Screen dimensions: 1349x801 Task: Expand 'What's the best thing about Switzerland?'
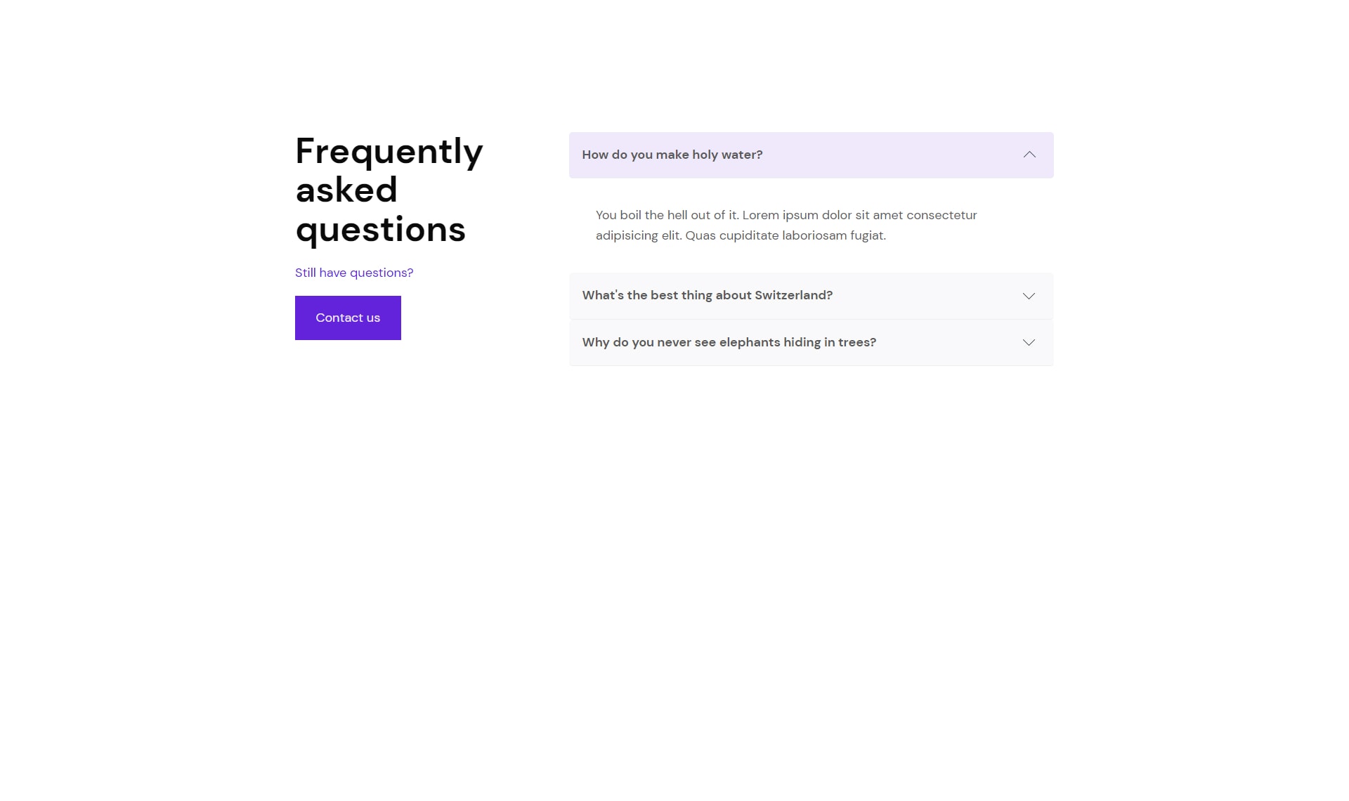coord(811,296)
